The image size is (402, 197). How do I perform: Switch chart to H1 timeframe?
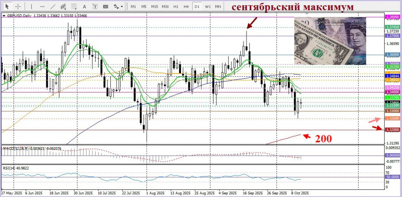pos(176,6)
